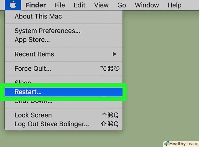Open the Window menu
The height and width of the screenshot is (147, 199).
(147, 5)
